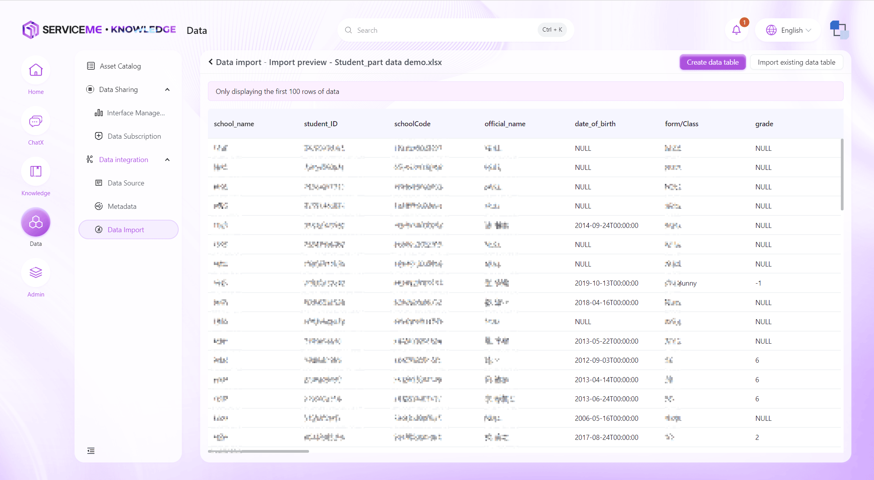
Task: Click the user avatar icon
Action: coord(839,30)
